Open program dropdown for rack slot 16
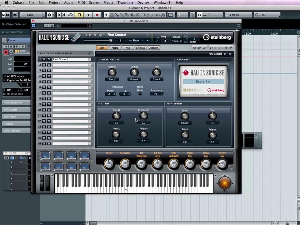 [89, 143]
